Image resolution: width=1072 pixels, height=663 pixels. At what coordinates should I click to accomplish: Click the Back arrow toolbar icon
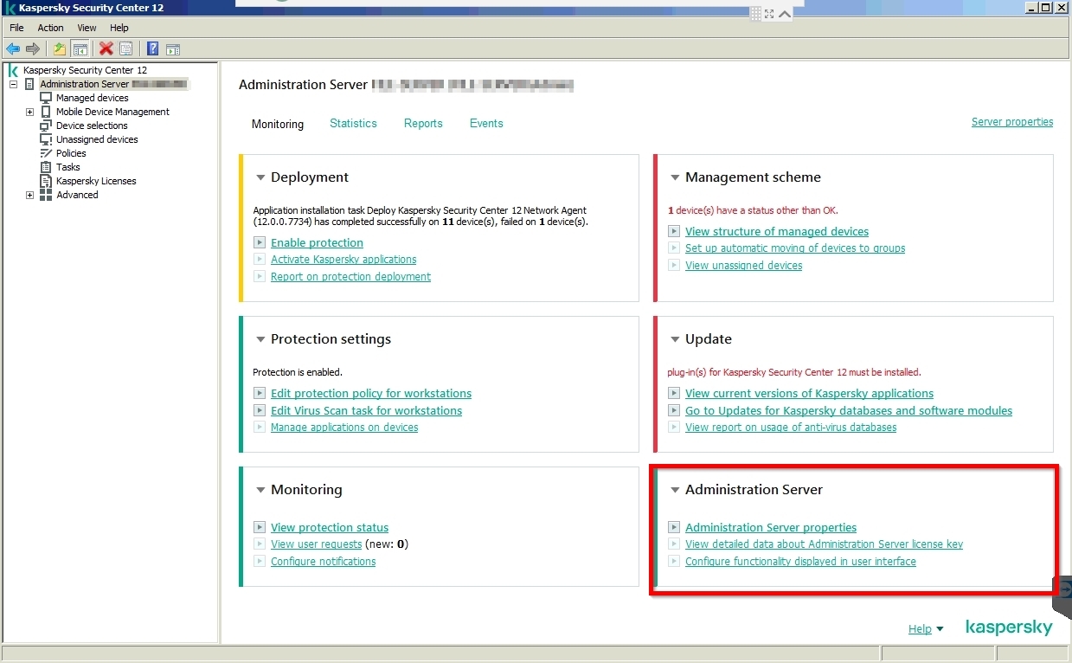(x=13, y=49)
